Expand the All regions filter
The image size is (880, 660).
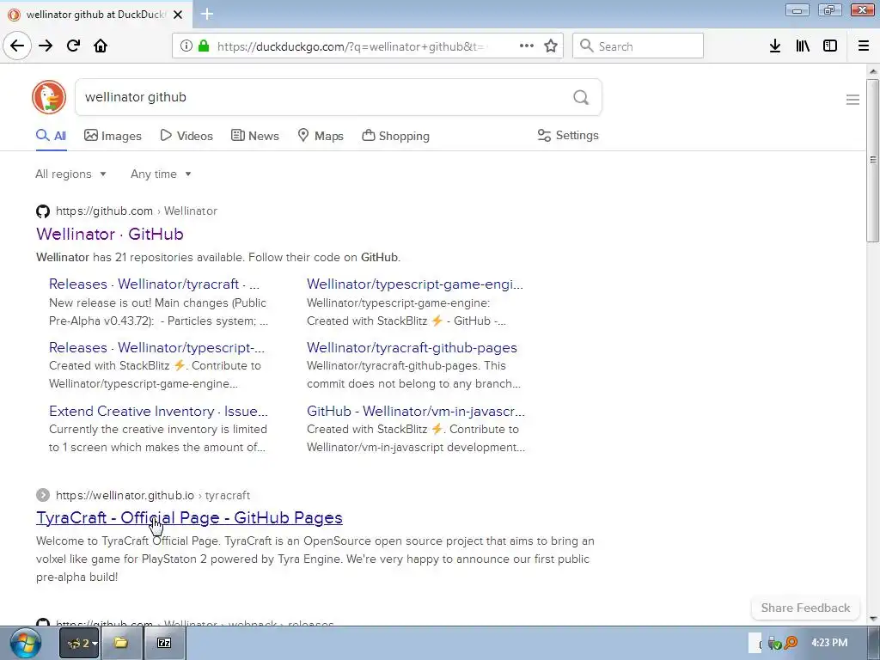[x=70, y=174]
